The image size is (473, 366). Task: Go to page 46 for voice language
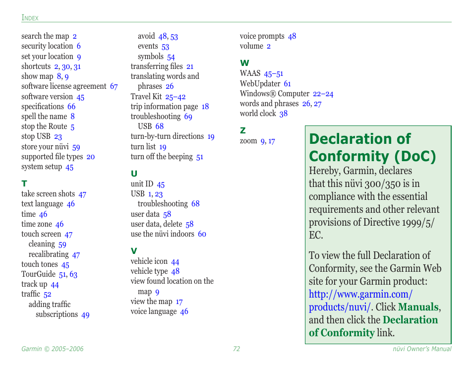184,311
